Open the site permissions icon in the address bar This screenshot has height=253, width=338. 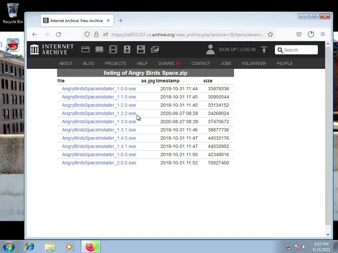[106, 34]
